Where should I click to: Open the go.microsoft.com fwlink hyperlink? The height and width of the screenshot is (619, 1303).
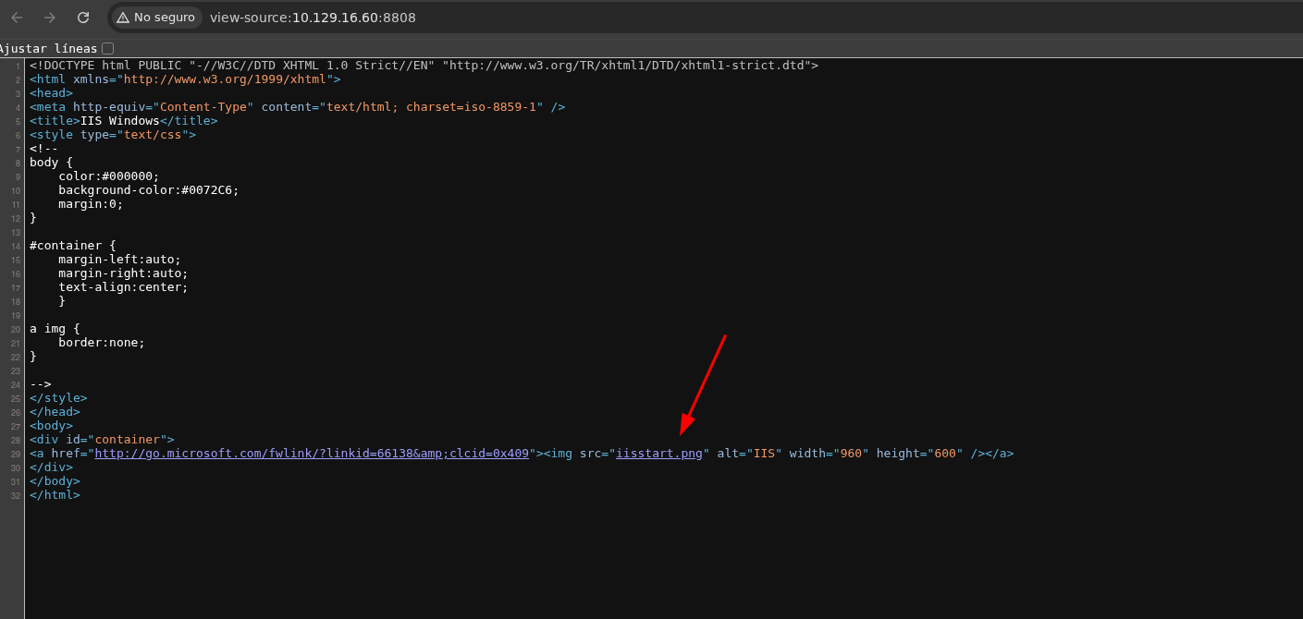click(312, 454)
